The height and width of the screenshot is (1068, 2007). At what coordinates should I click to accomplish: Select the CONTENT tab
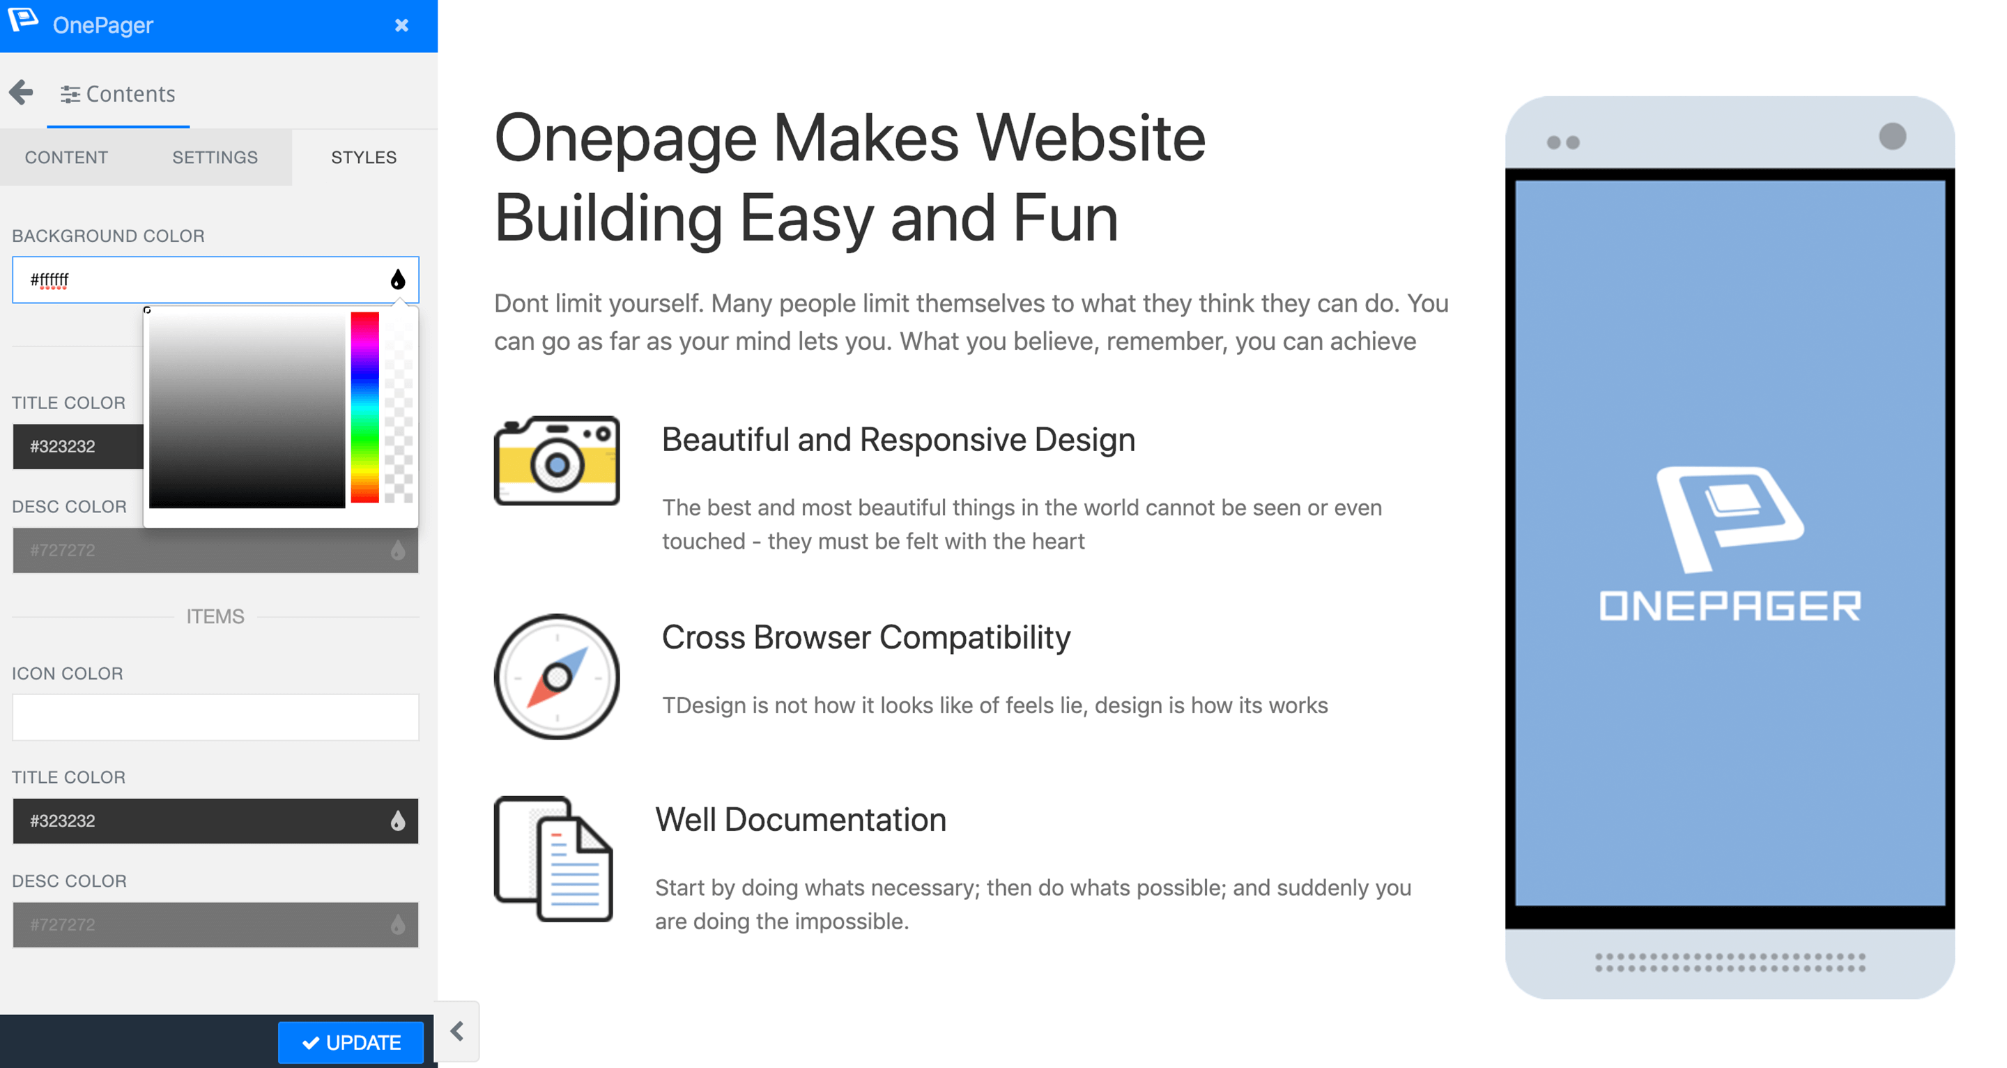click(x=66, y=157)
